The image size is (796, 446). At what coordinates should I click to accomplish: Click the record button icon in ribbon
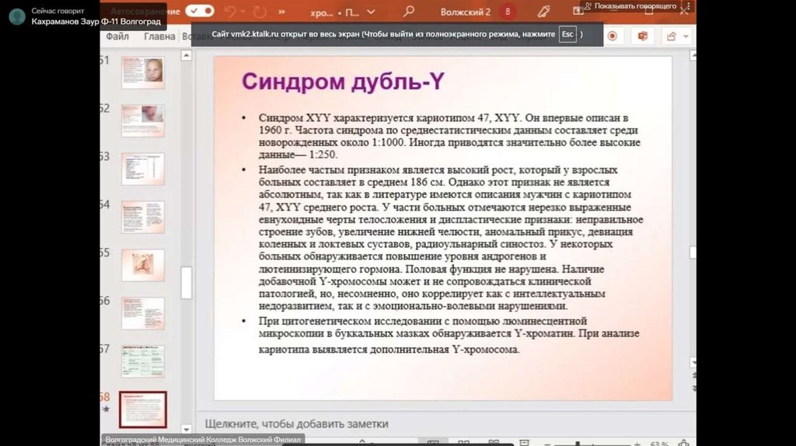click(613, 36)
